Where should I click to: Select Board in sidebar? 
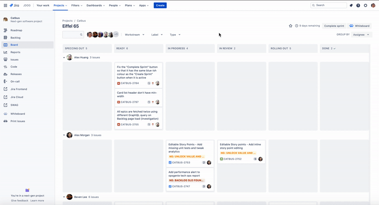[27, 45]
